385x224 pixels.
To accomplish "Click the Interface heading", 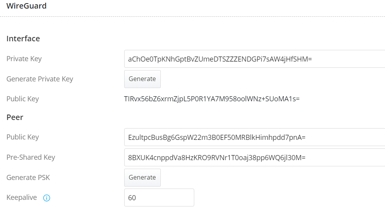I will click(x=23, y=39).
